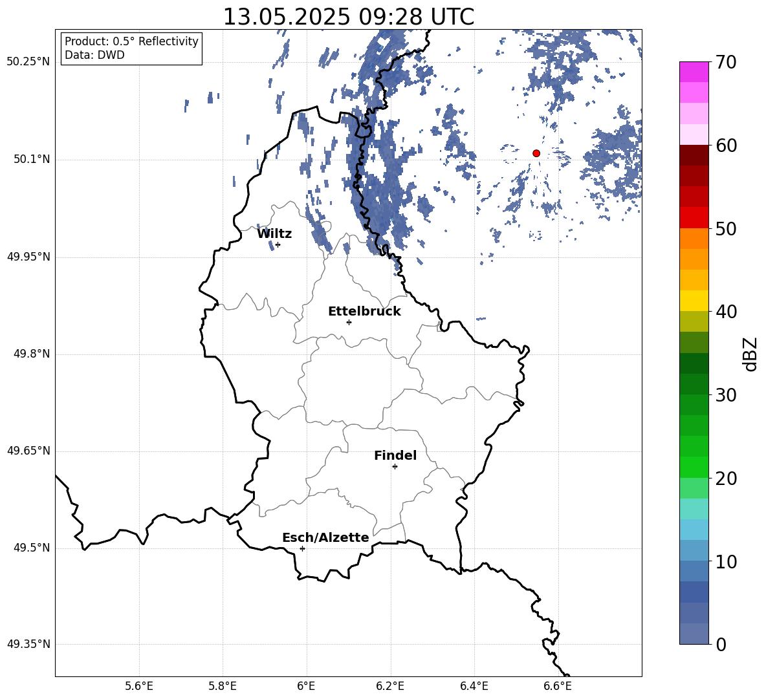Click the Wiltz city label
Viewport: 766px width, 699px height.
(x=274, y=234)
